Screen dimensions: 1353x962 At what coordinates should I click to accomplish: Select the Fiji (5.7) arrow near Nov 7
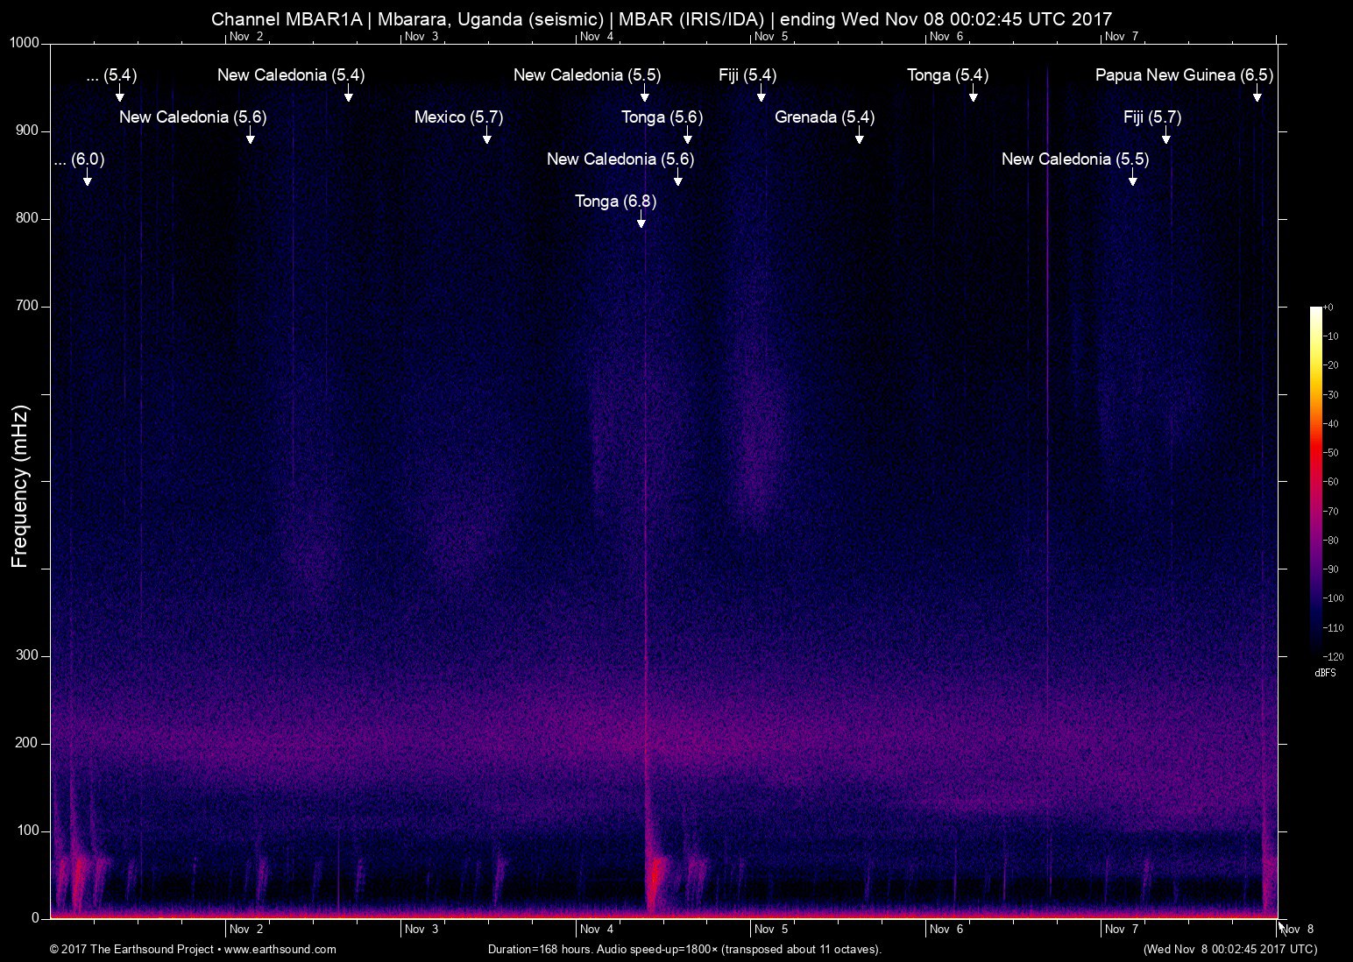pos(1165,138)
